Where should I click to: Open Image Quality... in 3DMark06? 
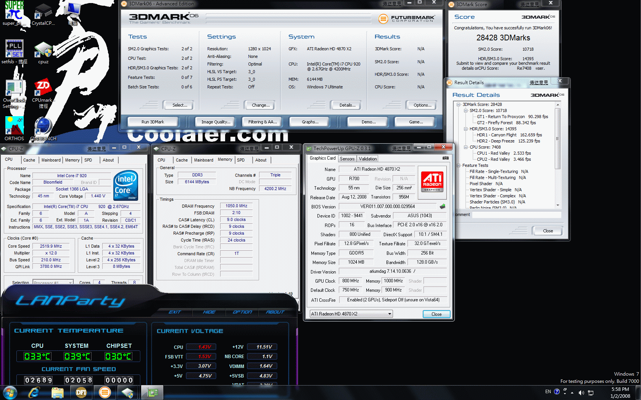point(216,122)
